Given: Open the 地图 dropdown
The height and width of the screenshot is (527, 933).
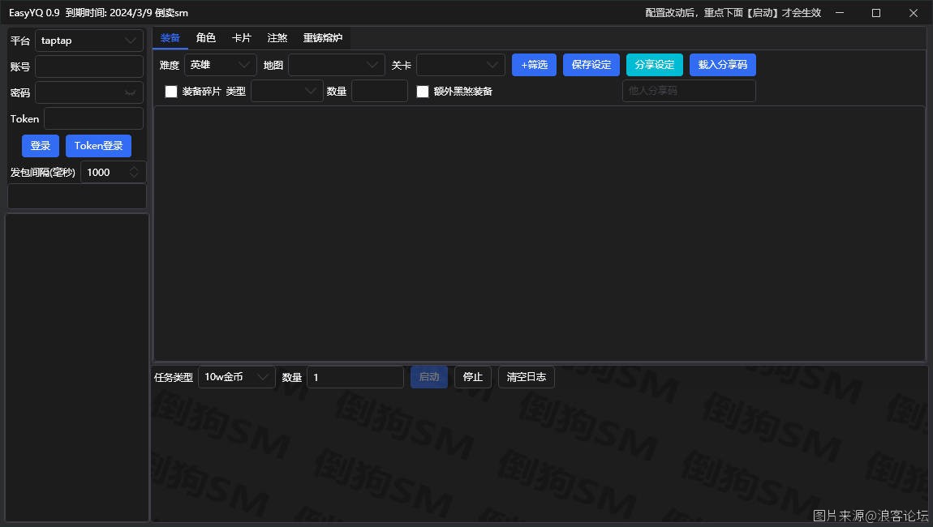Looking at the screenshot, I should point(336,65).
